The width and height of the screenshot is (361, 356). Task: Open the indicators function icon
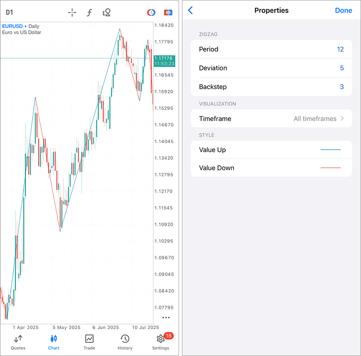tap(89, 13)
